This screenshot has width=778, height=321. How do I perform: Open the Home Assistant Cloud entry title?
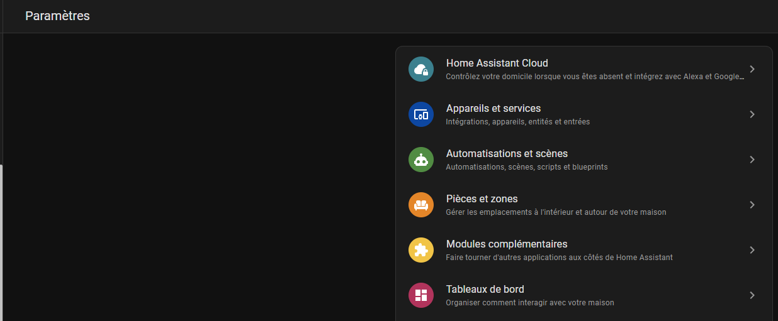coord(497,63)
